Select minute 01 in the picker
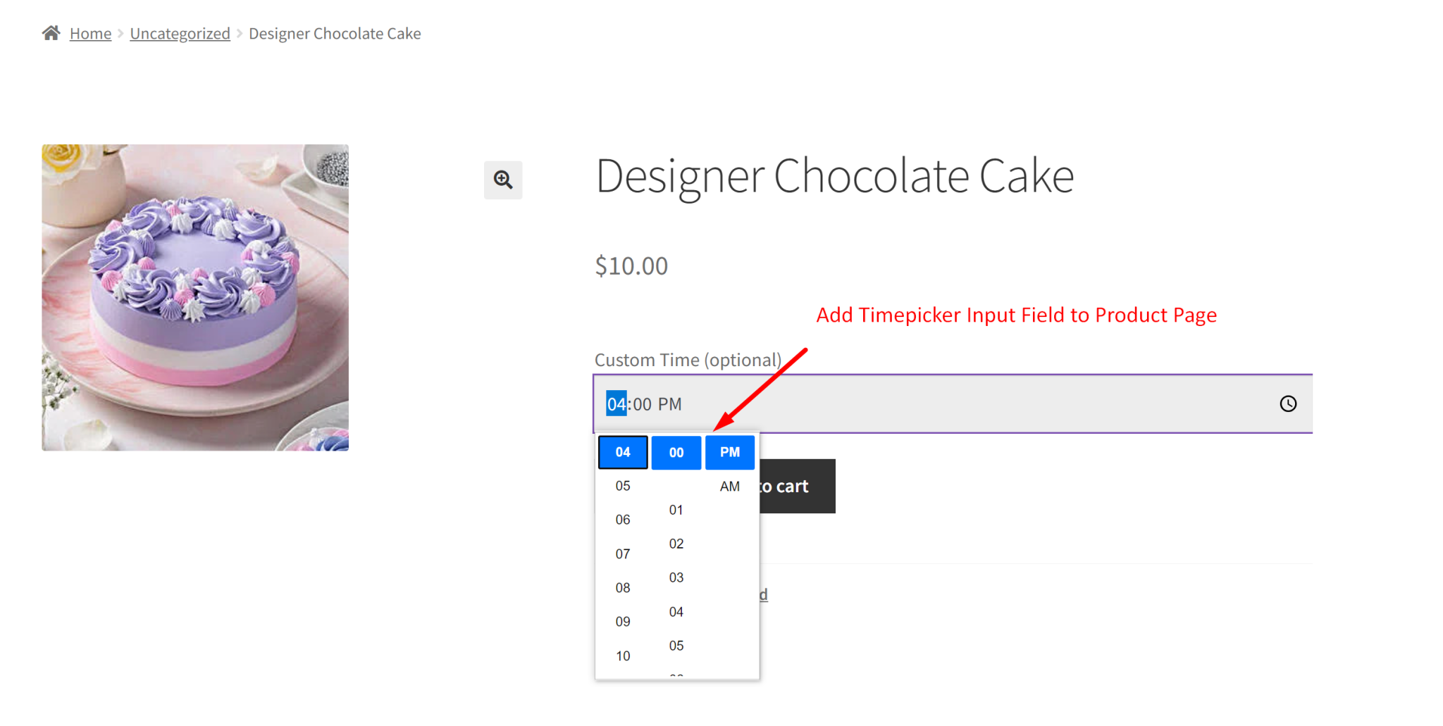 coord(676,510)
